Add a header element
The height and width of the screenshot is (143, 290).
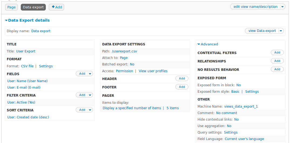tap(182, 78)
